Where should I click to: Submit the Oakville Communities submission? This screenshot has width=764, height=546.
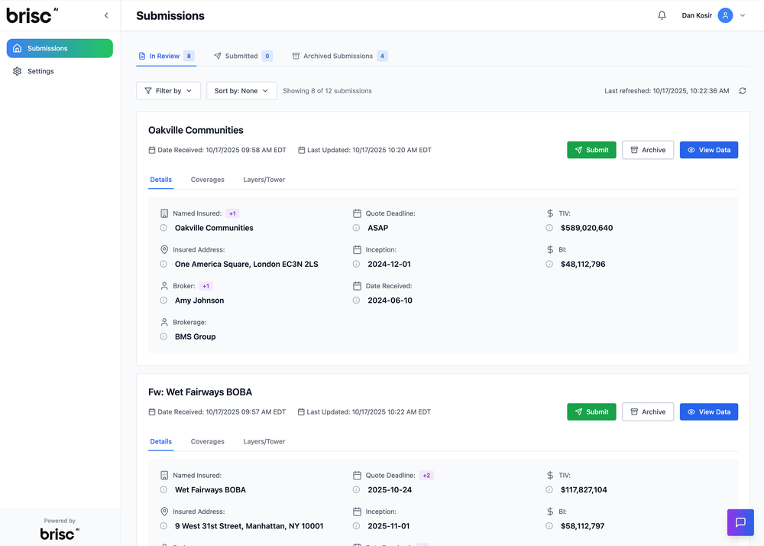(x=591, y=150)
